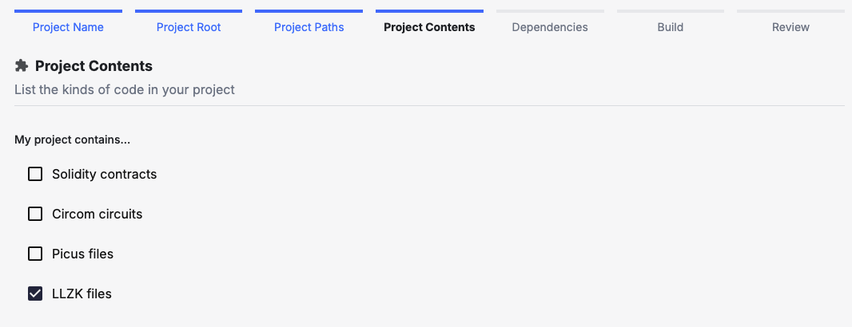Viewport: 852px width, 327px height.
Task: Select the Project Contents step tab
Action: click(429, 27)
